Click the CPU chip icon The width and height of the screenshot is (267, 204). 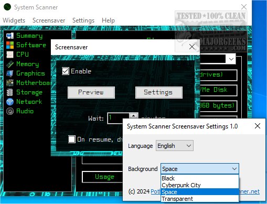10,55
